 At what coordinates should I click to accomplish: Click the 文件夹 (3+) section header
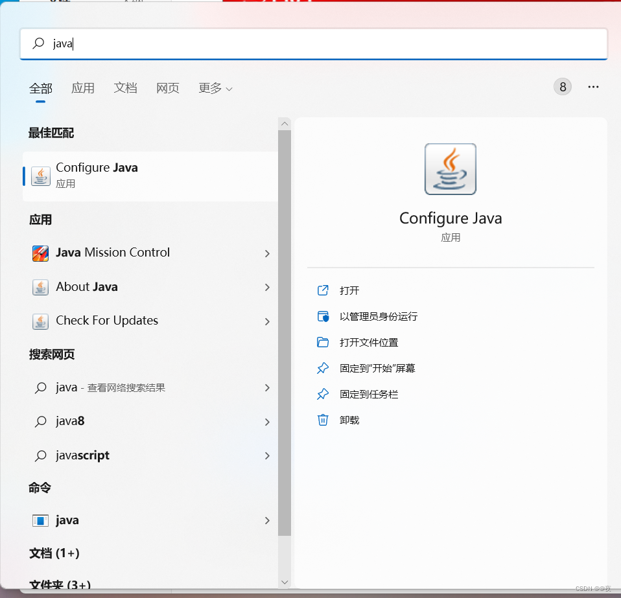pos(60,584)
